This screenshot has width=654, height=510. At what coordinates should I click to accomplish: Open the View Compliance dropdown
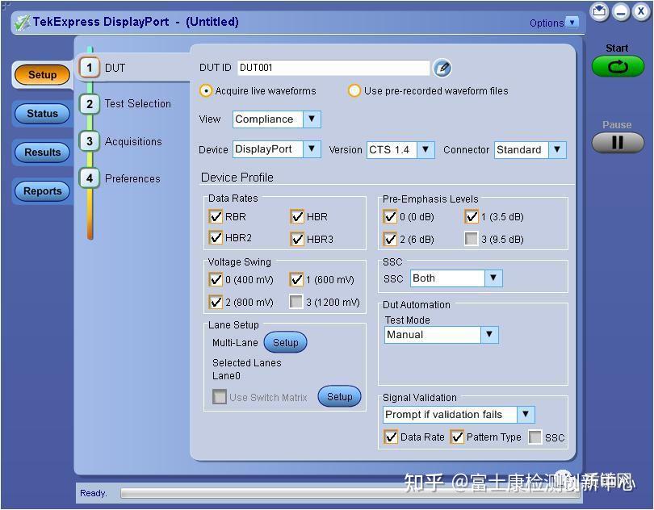click(x=312, y=119)
